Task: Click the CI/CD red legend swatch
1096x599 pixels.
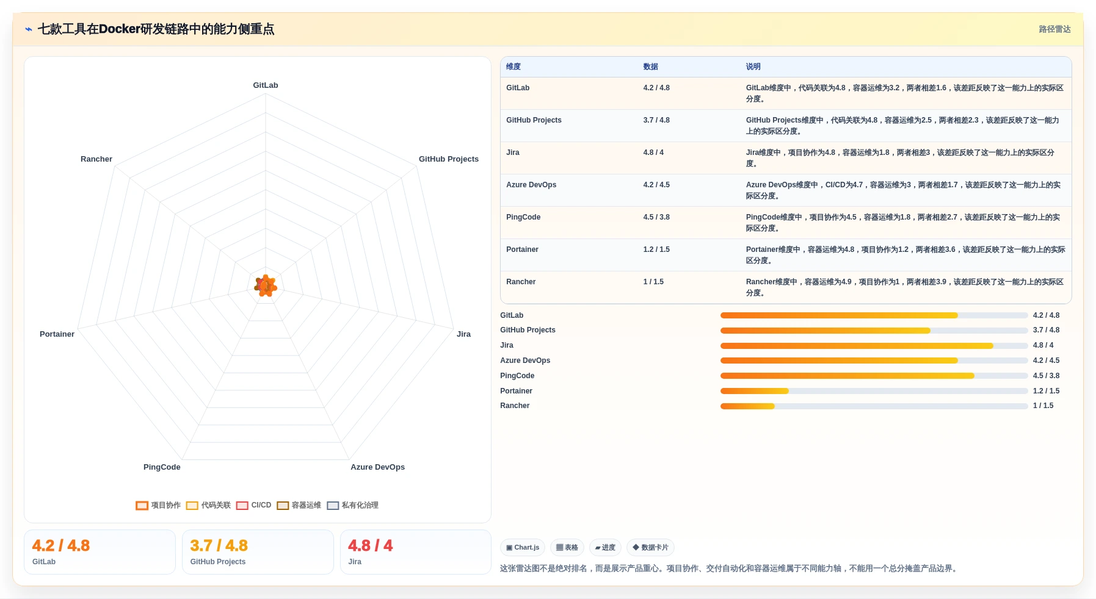Action: [242, 506]
